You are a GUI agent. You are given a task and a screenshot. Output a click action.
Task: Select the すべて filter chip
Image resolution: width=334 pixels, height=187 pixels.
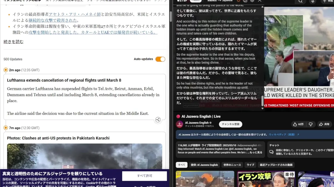point(182,165)
